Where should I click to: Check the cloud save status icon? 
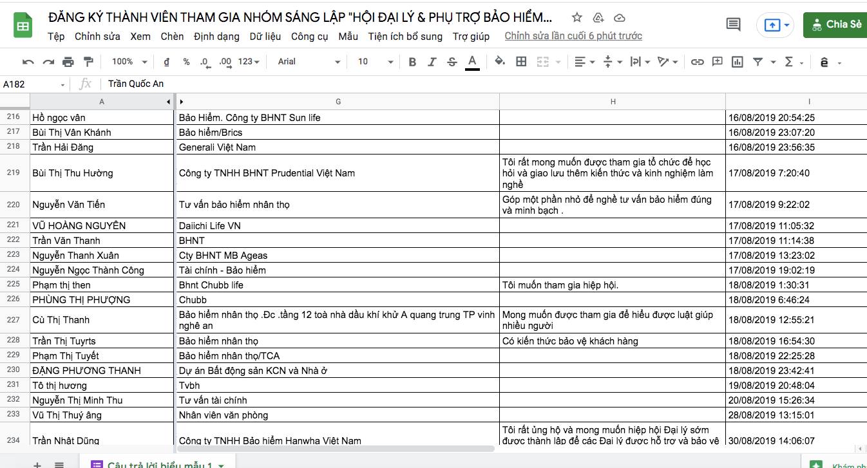619,17
